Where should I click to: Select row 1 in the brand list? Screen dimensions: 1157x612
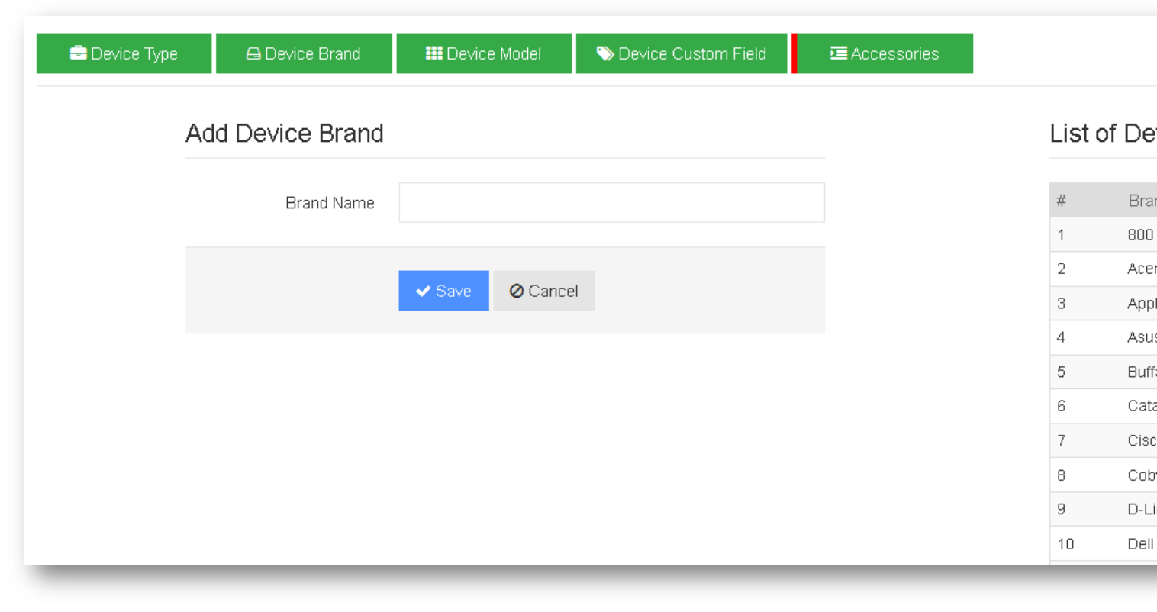(1103, 235)
